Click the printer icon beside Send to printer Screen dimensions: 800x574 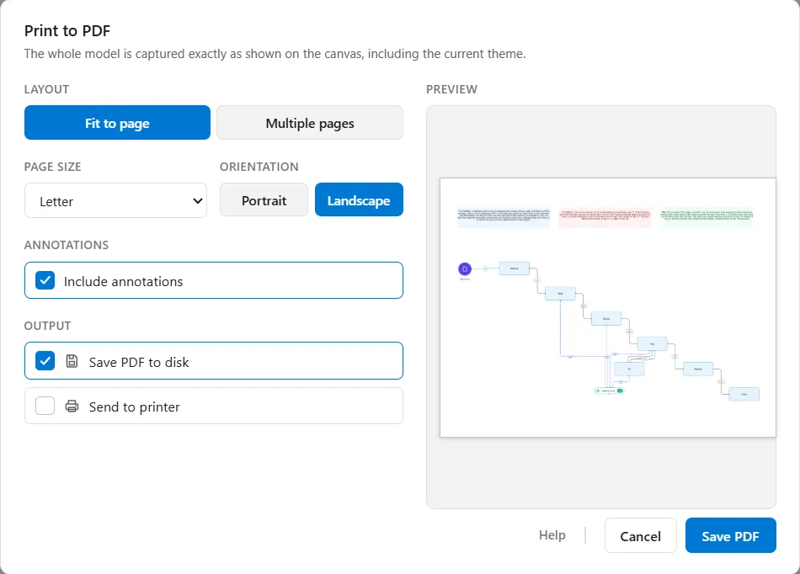tap(72, 407)
